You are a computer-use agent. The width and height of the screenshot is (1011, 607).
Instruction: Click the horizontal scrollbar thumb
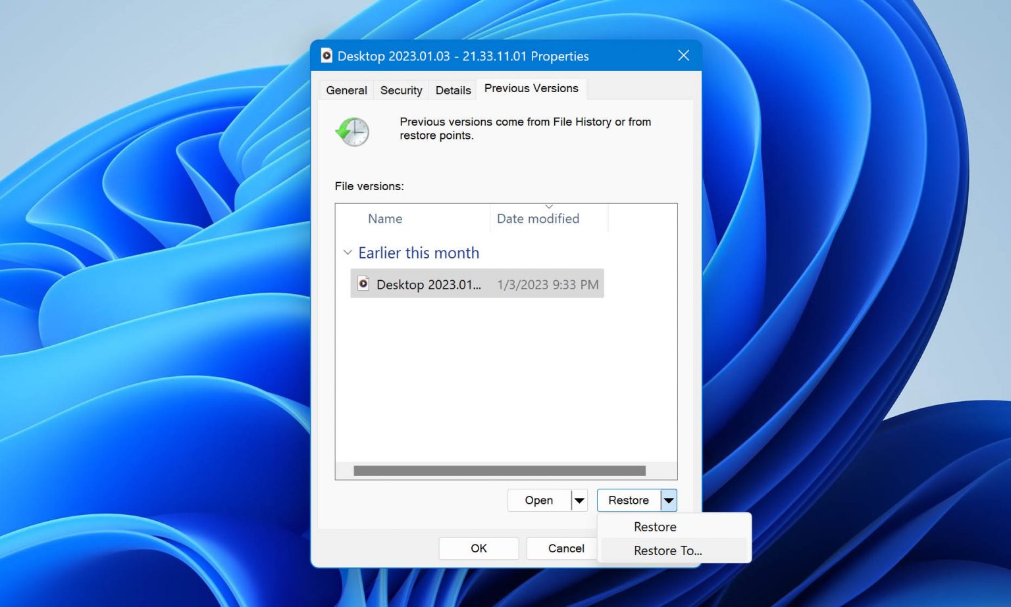pos(499,470)
